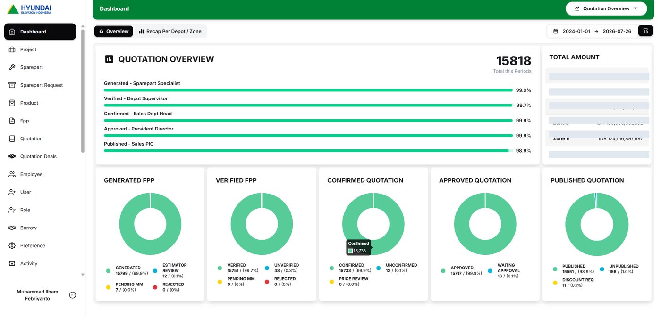661x317 pixels.
Task: Click the Generated FPP donut chart
Action: pyautogui.click(x=150, y=224)
